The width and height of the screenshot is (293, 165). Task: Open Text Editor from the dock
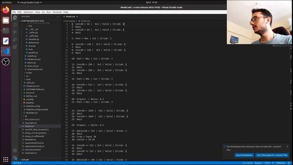(5, 41)
